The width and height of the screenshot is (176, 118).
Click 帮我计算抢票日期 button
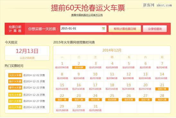(125, 29)
